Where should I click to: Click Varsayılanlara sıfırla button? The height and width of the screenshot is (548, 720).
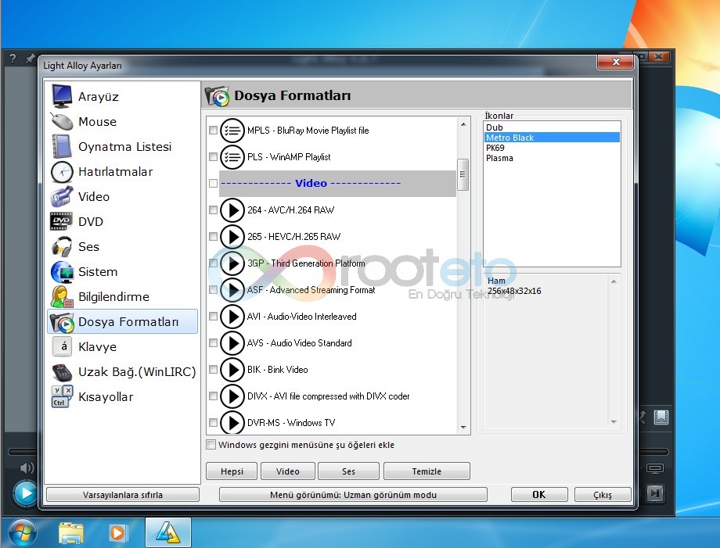(x=123, y=495)
